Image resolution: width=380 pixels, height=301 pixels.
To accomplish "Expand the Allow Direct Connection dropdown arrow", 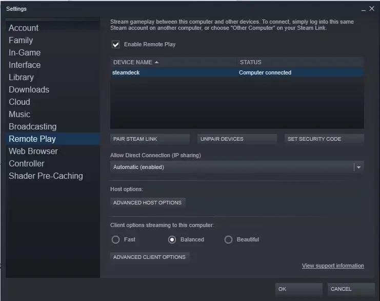I will (359, 167).
